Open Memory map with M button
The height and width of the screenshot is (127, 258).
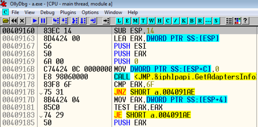tap(135, 21)
